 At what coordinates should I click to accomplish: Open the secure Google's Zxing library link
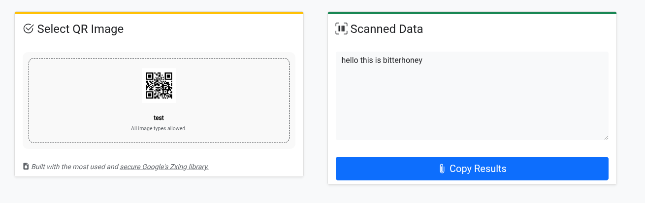point(164,167)
